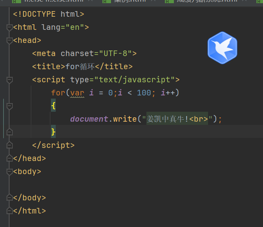The height and width of the screenshot is (227, 263).
Task: Click the document keyword
Action: (x=89, y=119)
